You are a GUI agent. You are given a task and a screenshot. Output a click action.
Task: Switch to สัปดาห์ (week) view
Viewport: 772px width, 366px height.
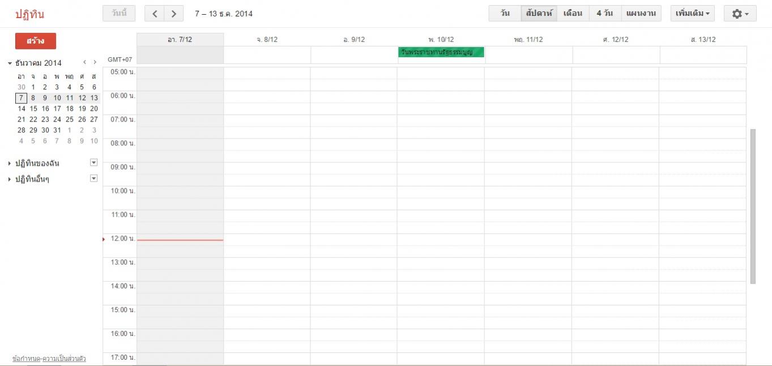pyautogui.click(x=539, y=14)
